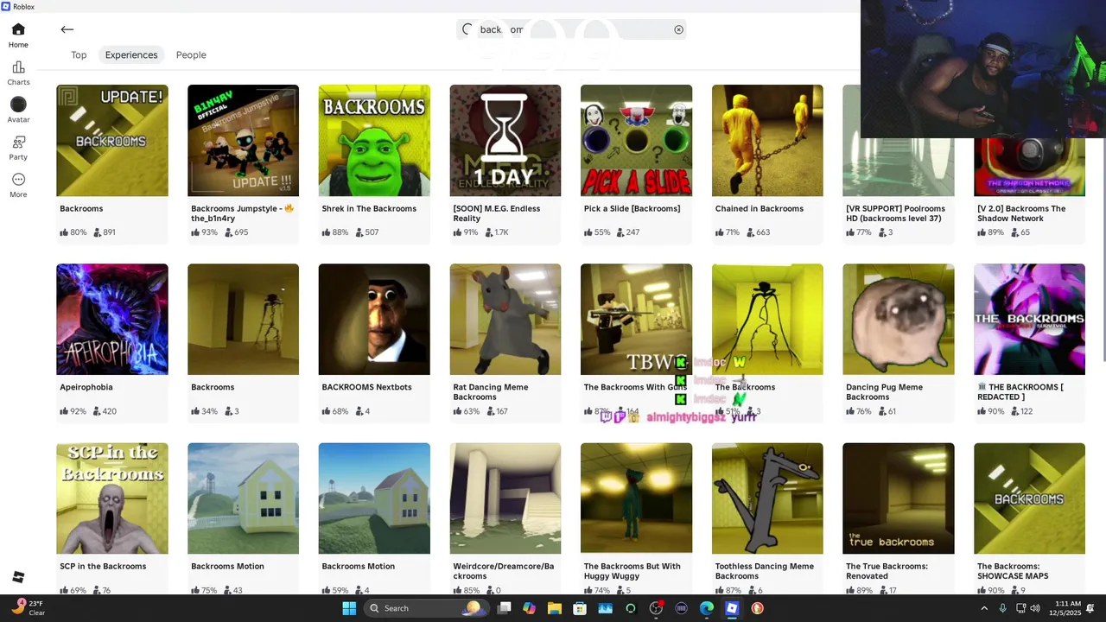Click the Roblox search input field
The width and height of the screenshot is (1106, 622).
[x=572, y=29]
